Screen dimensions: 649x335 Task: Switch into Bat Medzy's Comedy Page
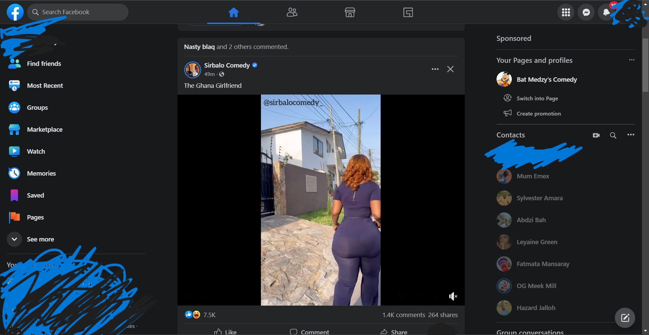537,98
